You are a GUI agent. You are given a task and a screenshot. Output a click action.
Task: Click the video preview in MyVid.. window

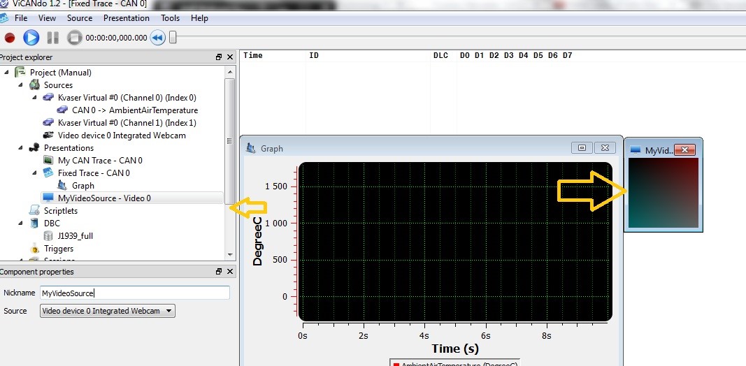[663, 193]
